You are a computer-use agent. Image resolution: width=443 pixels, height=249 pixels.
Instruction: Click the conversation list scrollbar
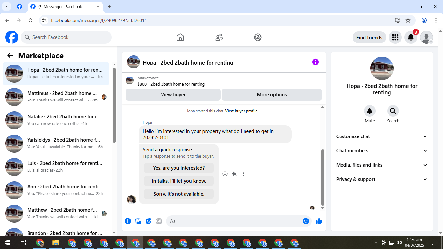point(114,105)
